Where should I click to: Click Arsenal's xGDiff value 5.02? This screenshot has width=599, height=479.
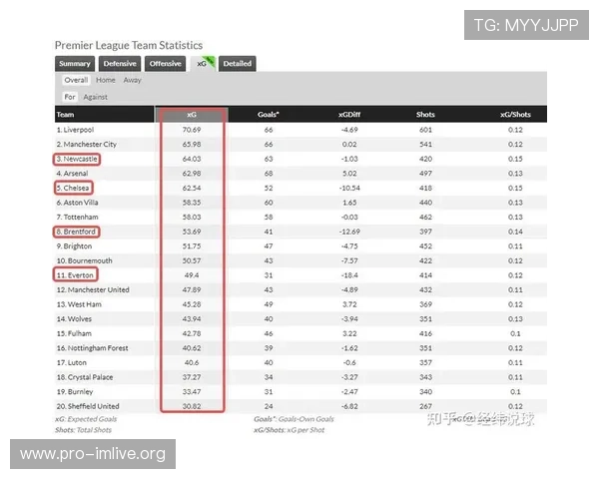349,174
